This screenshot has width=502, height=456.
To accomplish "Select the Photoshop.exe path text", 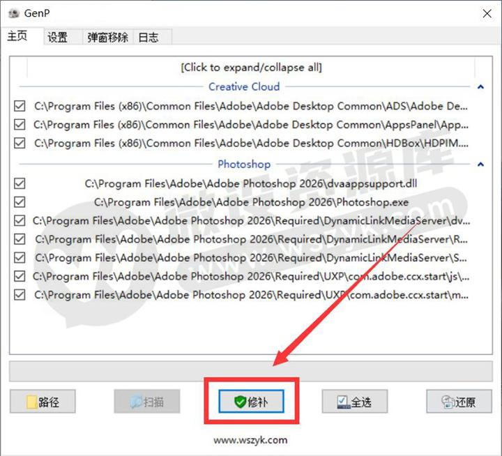I will [251, 202].
